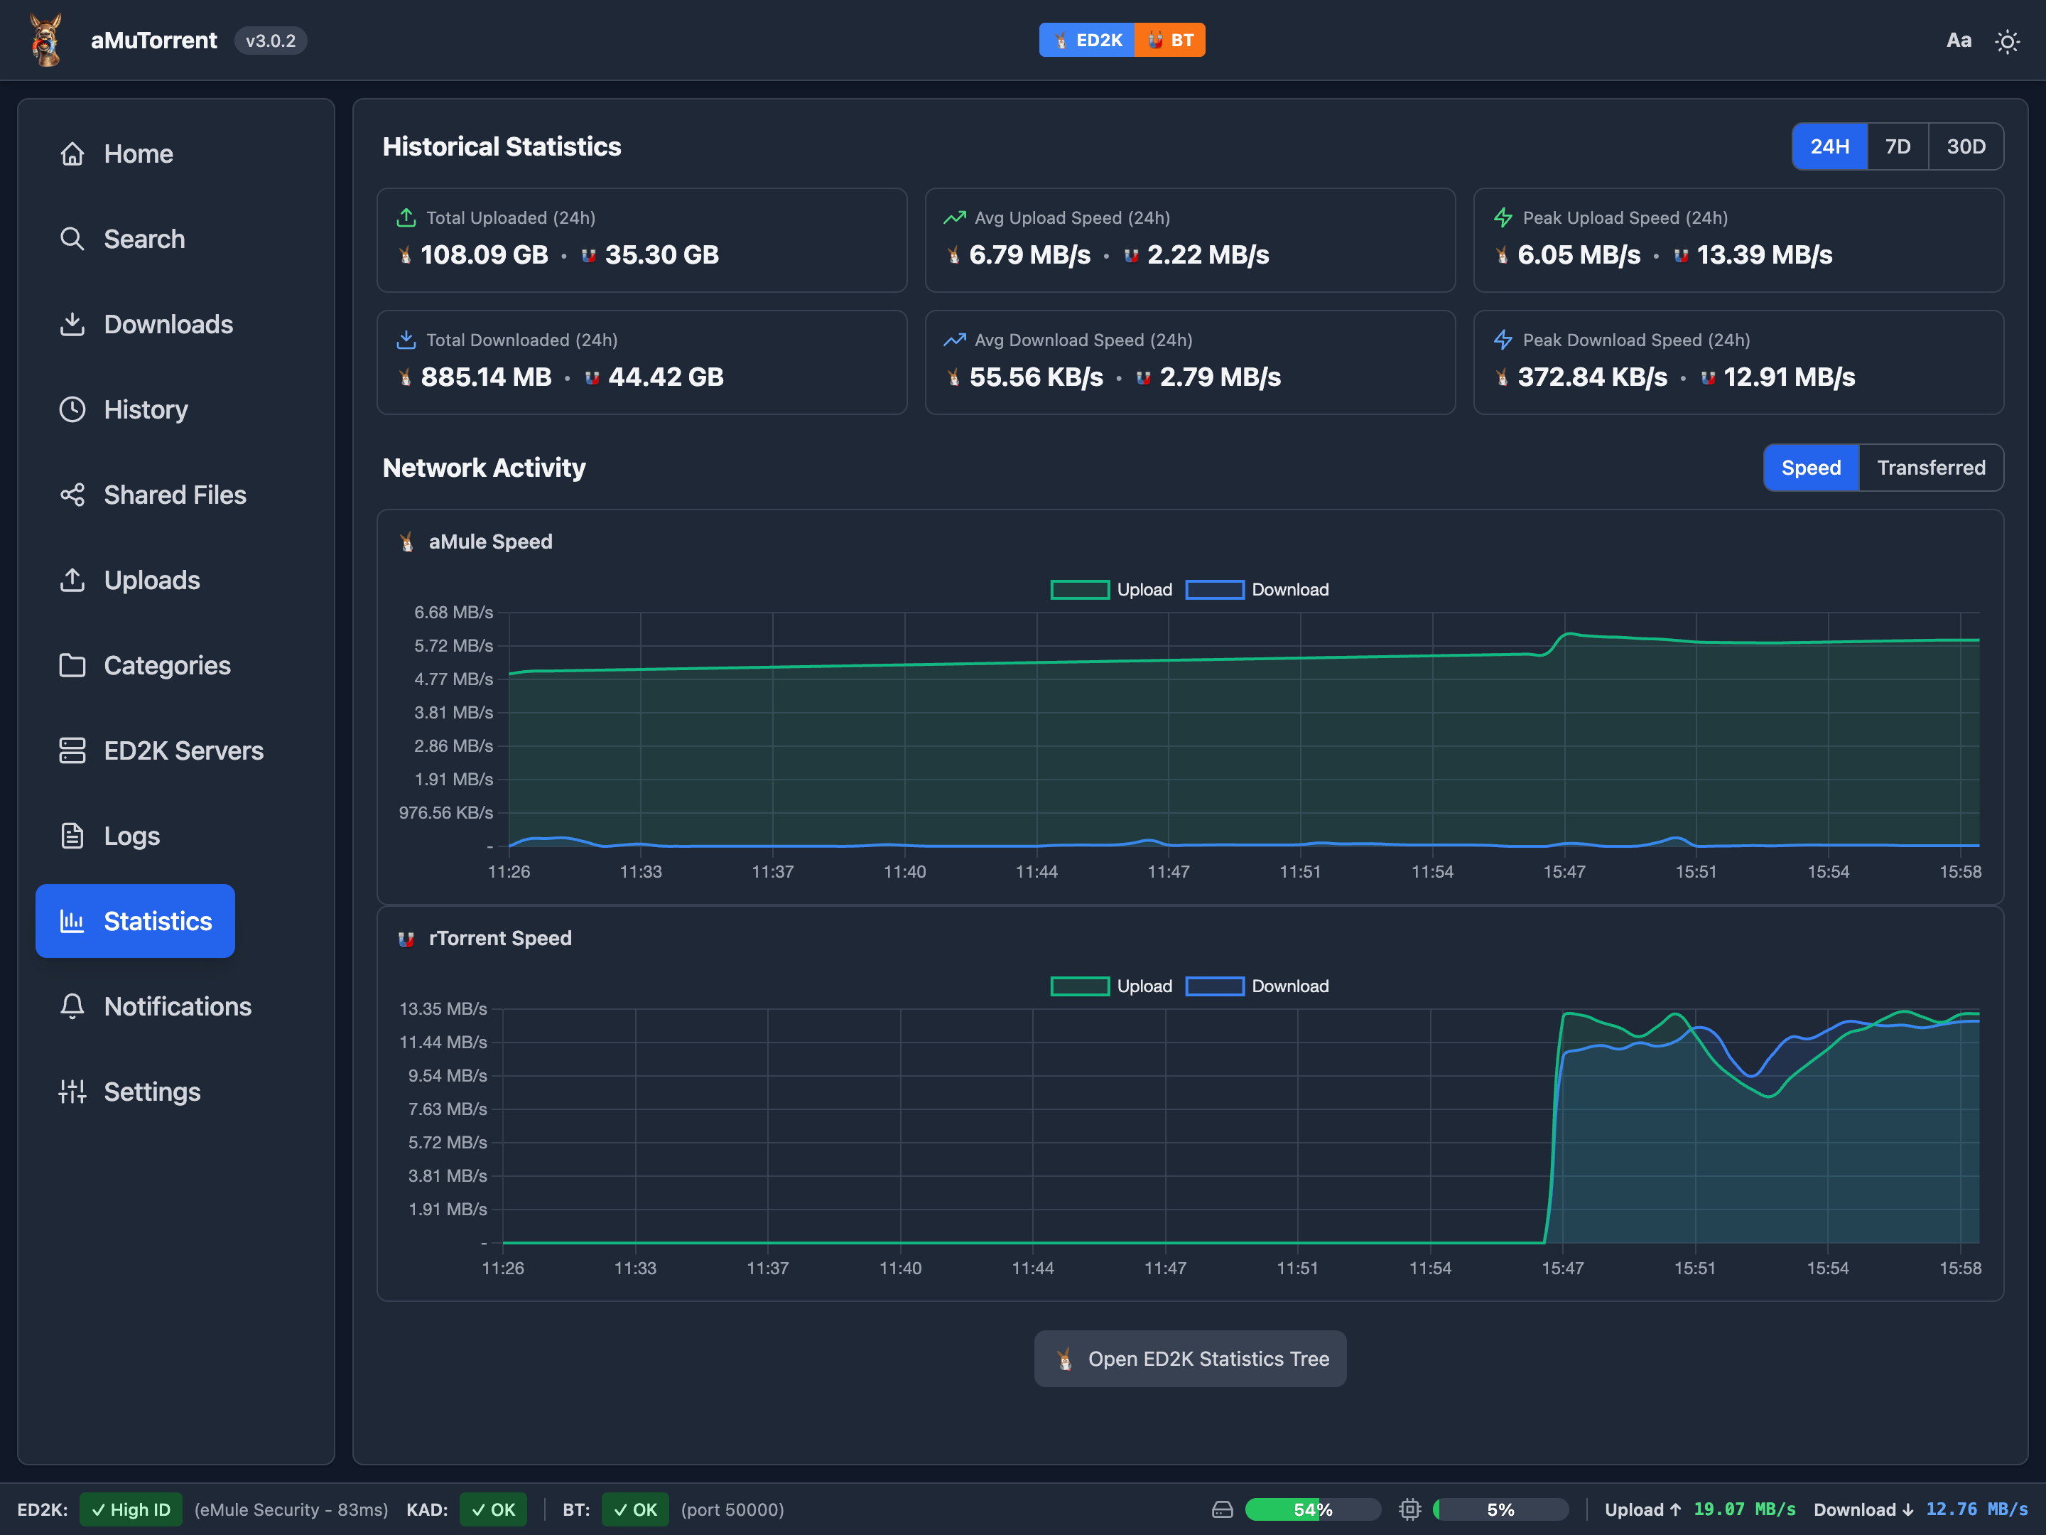The width and height of the screenshot is (2046, 1535).
Task: Select the 30D time range
Action: click(1966, 146)
